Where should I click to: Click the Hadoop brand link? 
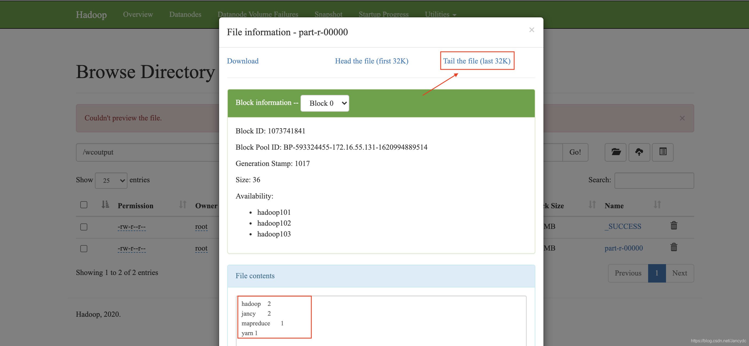[x=91, y=15]
